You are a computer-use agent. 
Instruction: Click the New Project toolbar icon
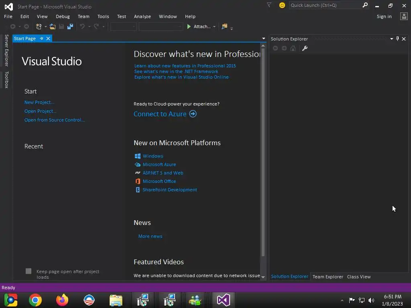pos(39,26)
